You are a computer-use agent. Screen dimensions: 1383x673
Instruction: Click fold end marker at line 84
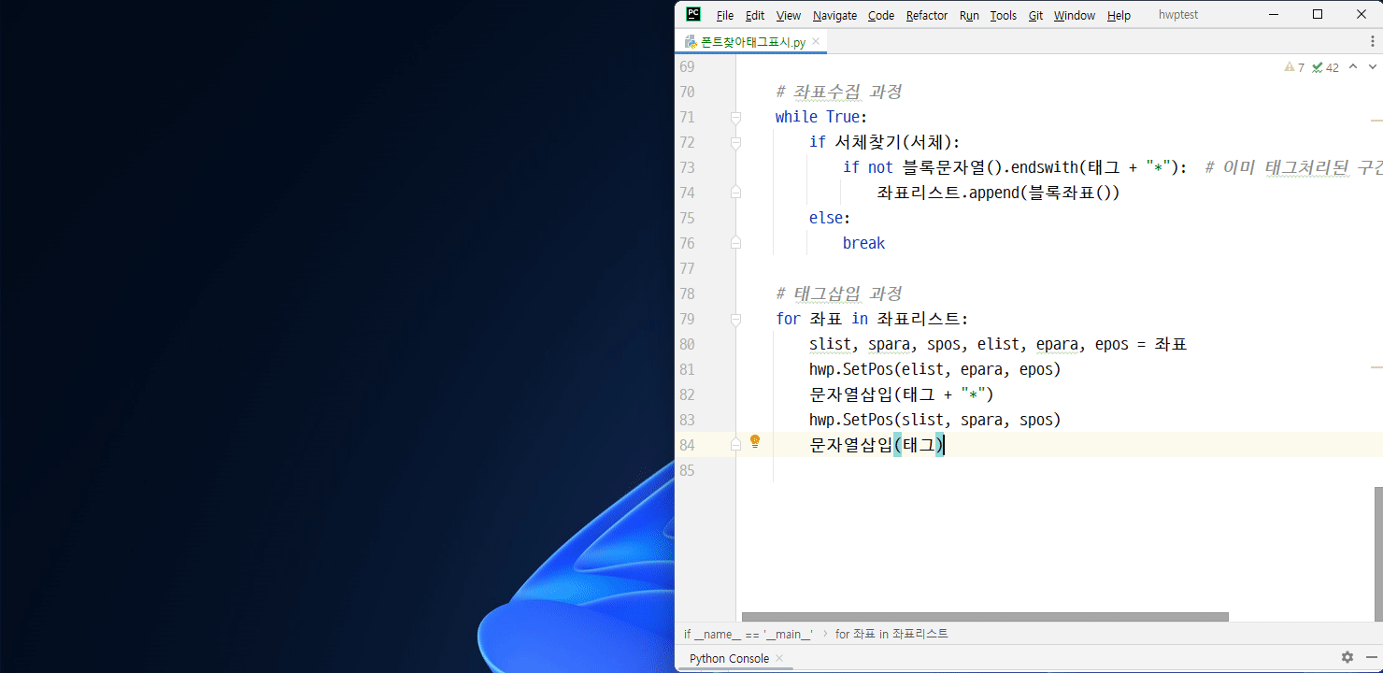click(x=735, y=444)
